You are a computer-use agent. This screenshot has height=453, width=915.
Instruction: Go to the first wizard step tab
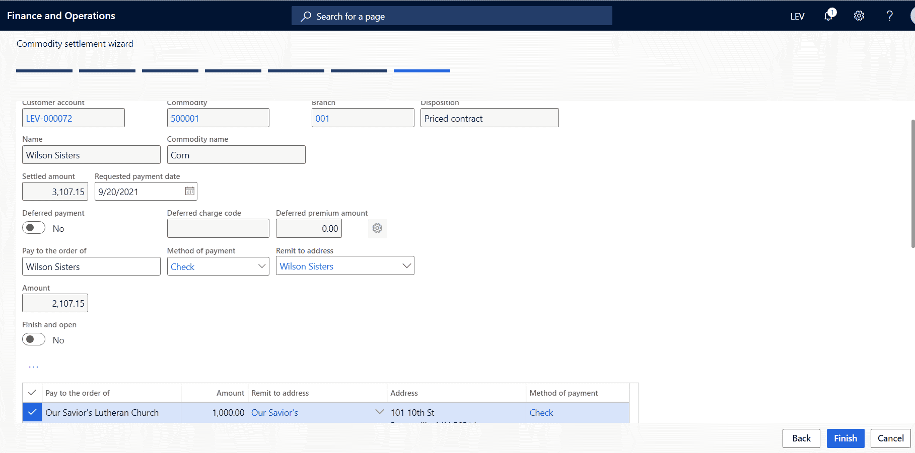(x=44, y=71)
